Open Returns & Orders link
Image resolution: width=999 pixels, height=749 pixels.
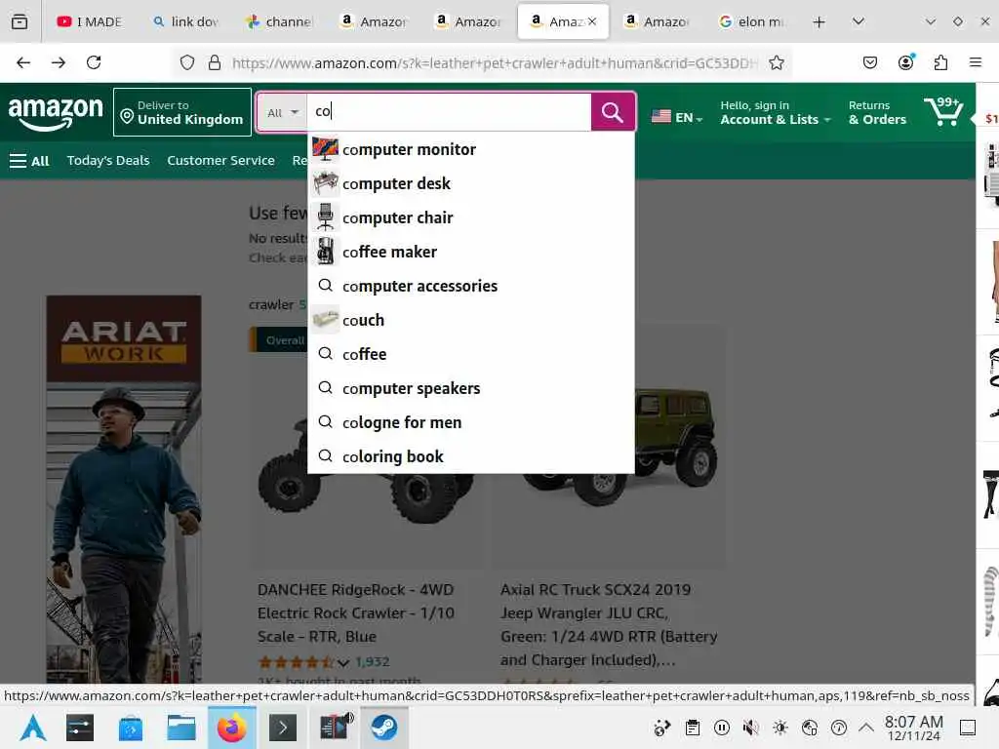877,113
